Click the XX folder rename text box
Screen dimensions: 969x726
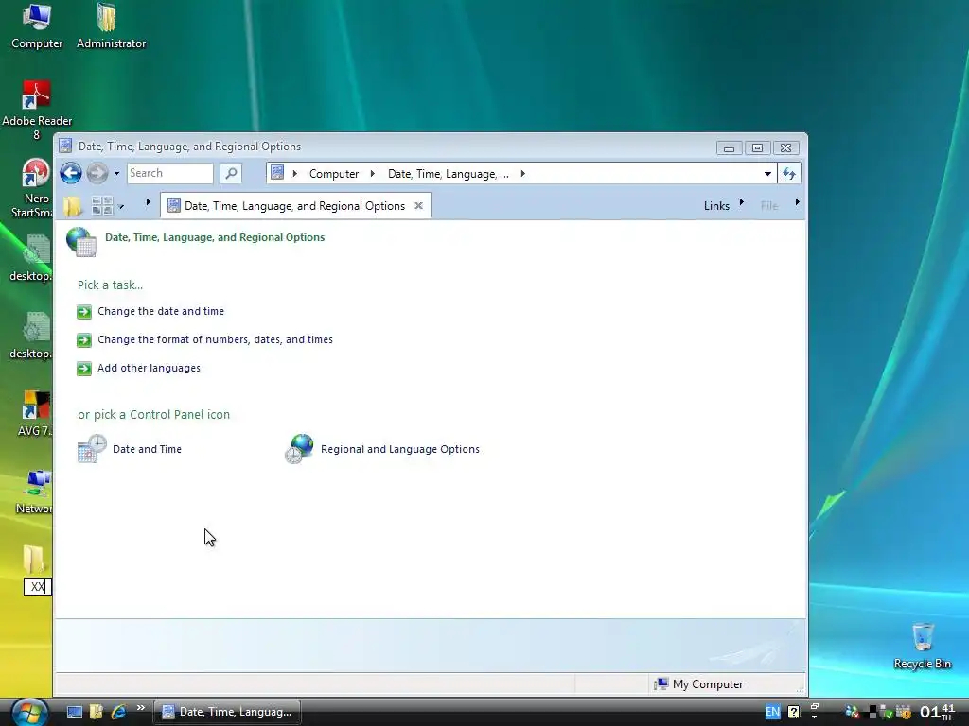pos(38,586)
